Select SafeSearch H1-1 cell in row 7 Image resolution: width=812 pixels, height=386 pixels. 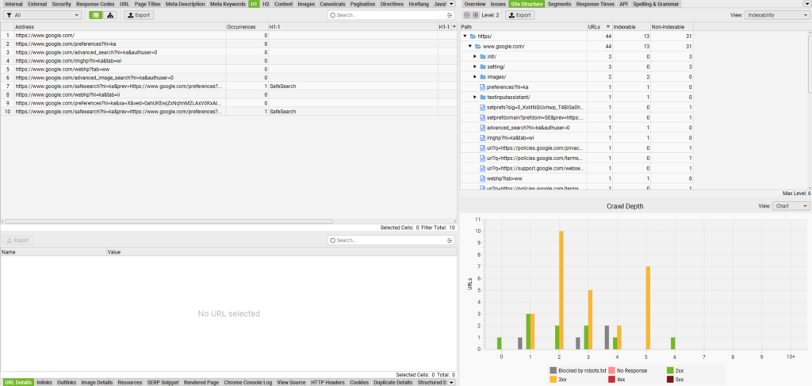pyautogui.click(x=353, y=86)
